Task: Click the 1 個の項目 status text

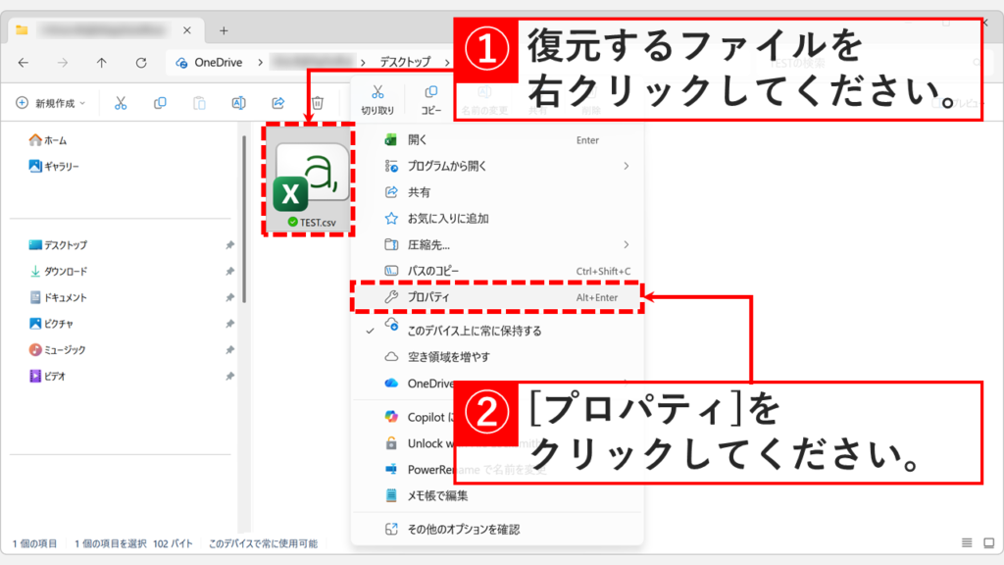Action: pos(35,543)
